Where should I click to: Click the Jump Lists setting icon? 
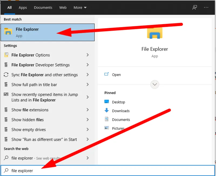[x=6, y=94]
